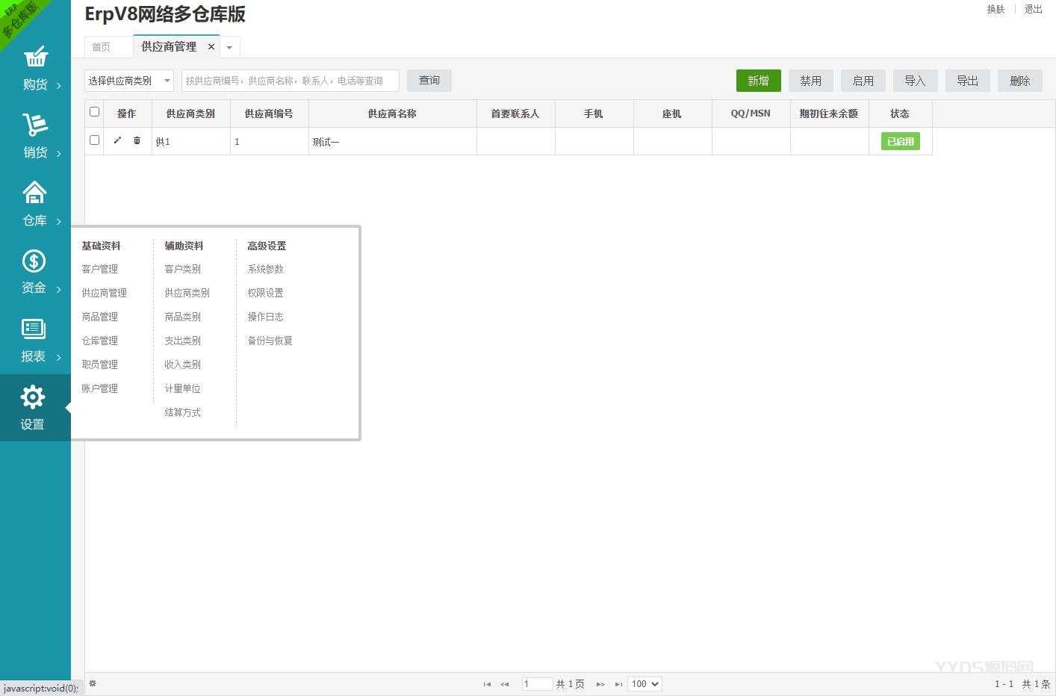The image size is (1056, 696).
Task: Click the trash delete icon in supplier row
Action: coord(137,140)
